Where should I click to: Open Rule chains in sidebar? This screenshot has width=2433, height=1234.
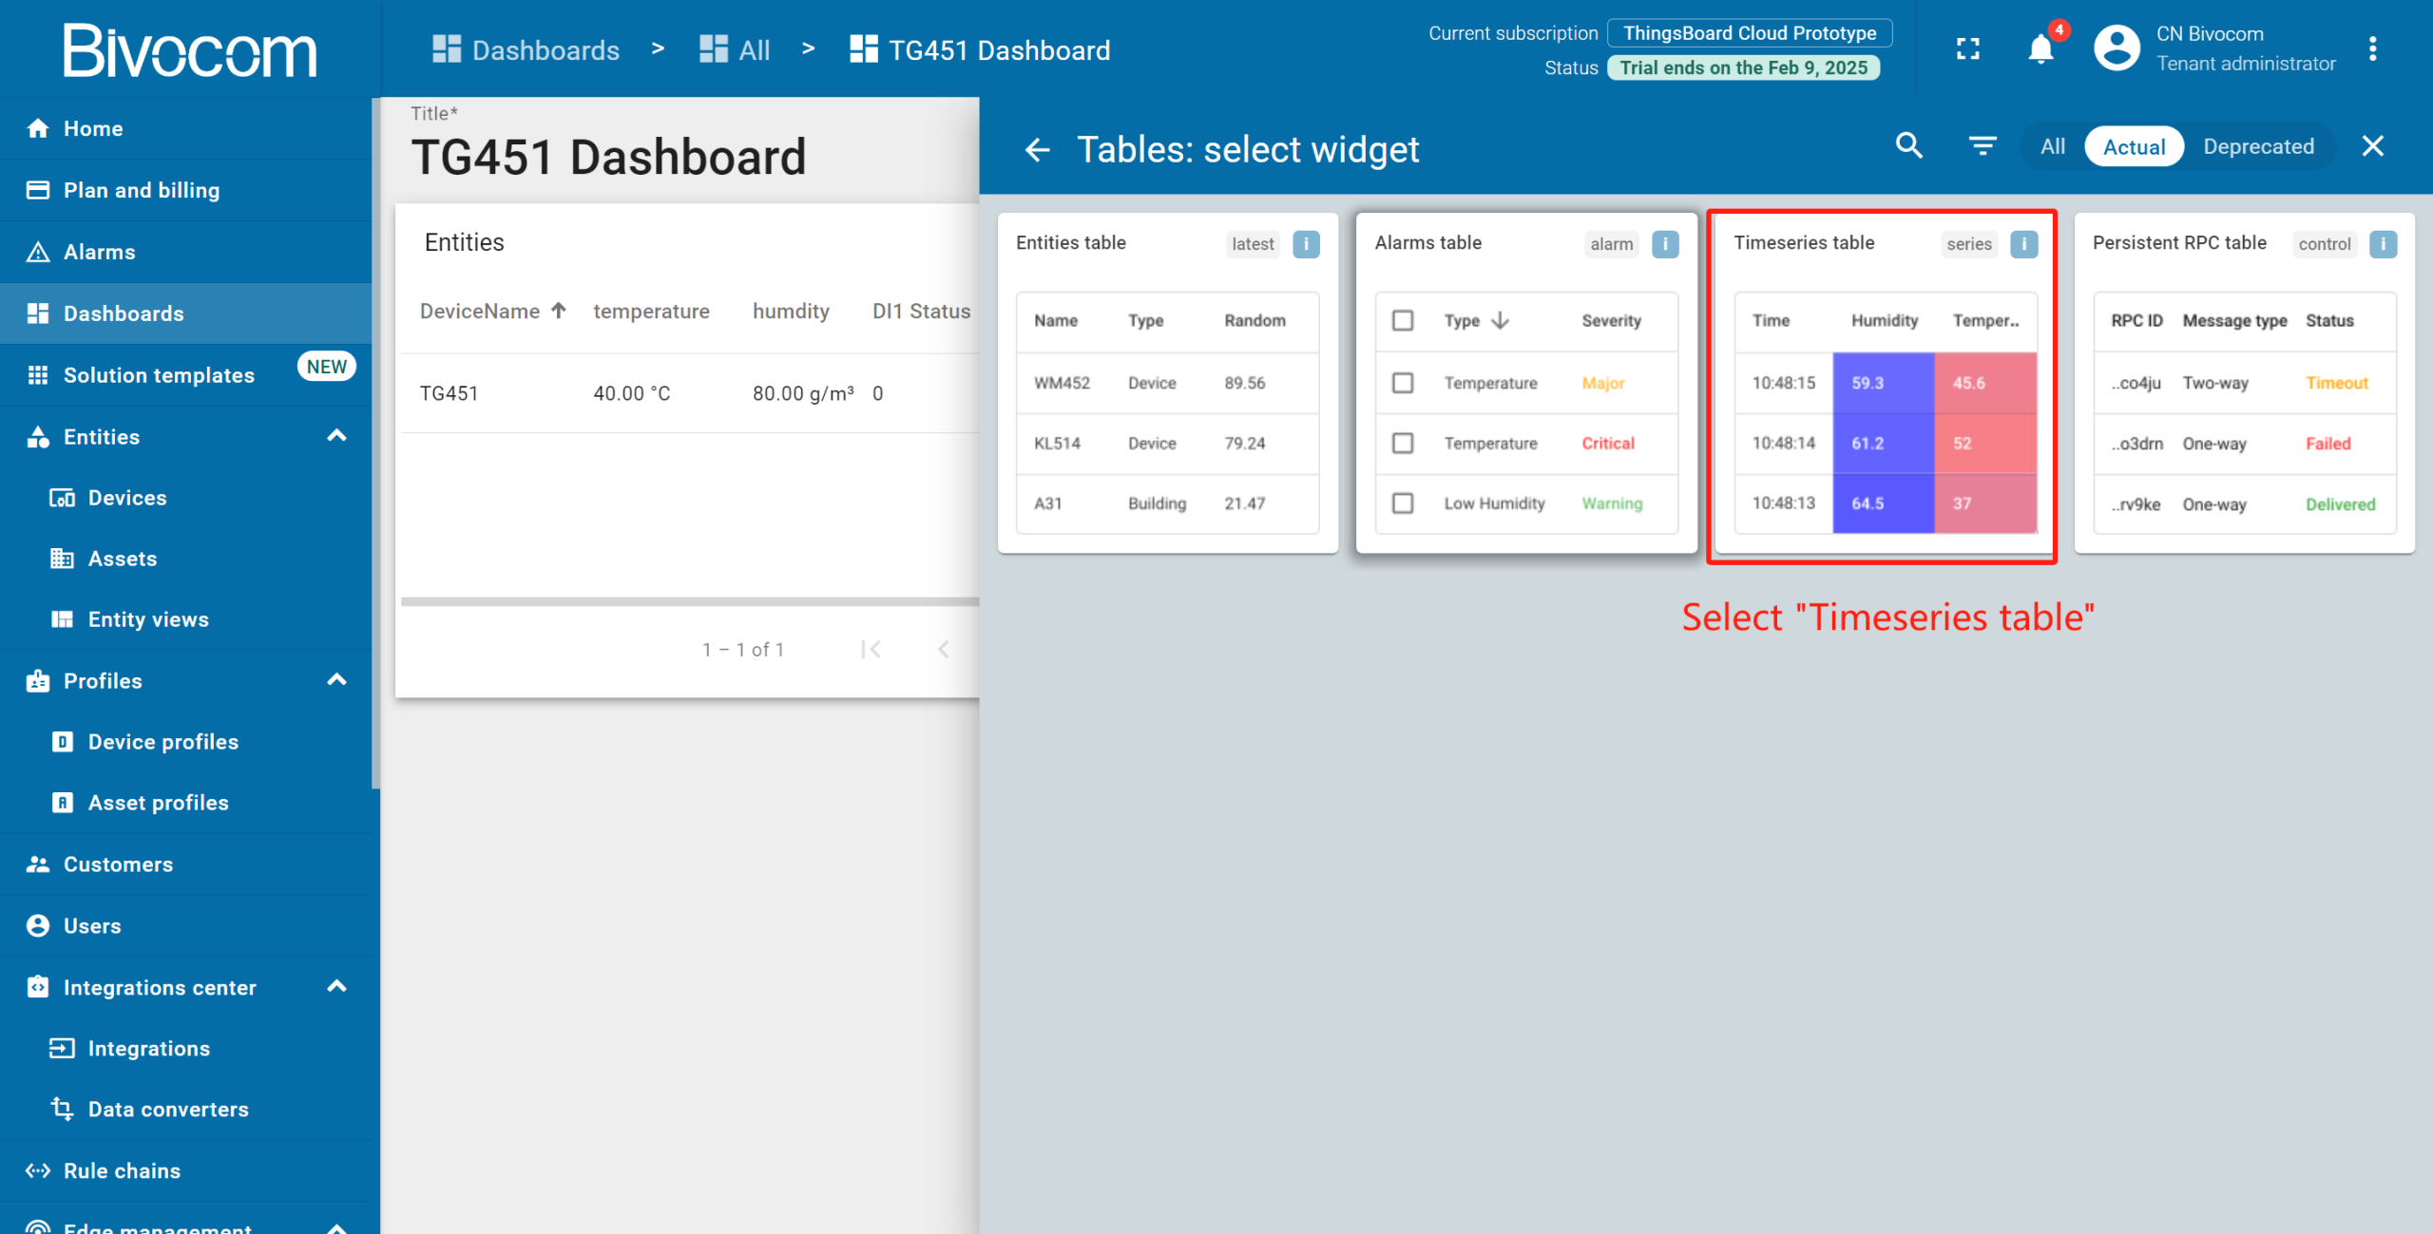(122, 1170)
